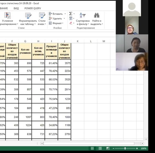Expand the Format (Формат) dropdown
155x153 pixels.
[x=63, y=23]
